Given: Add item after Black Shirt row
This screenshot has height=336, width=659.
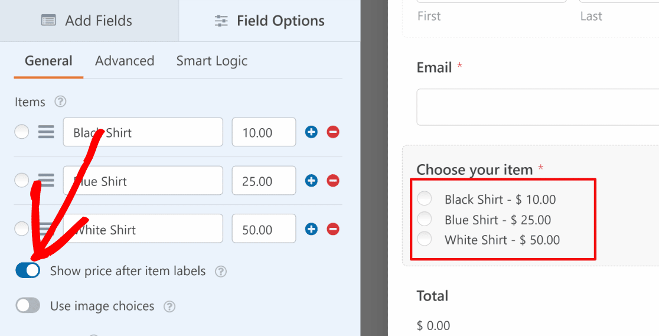Looking at the screenshot, I should (x=311, y=132).
